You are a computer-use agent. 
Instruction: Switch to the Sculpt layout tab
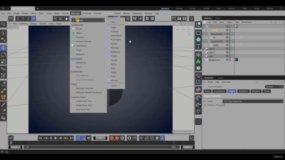pyautogui.click(x=192, y=8)
